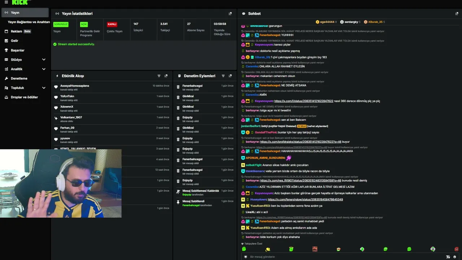Click 'Stream started successfully.' message
Viewport: 462px width, 260px height.
coord(76,44)
